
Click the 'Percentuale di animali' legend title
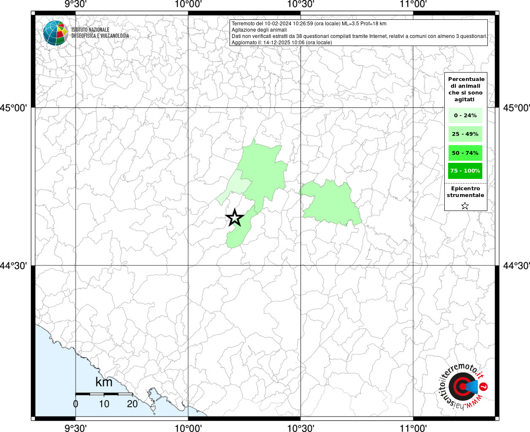pos(466,89)
